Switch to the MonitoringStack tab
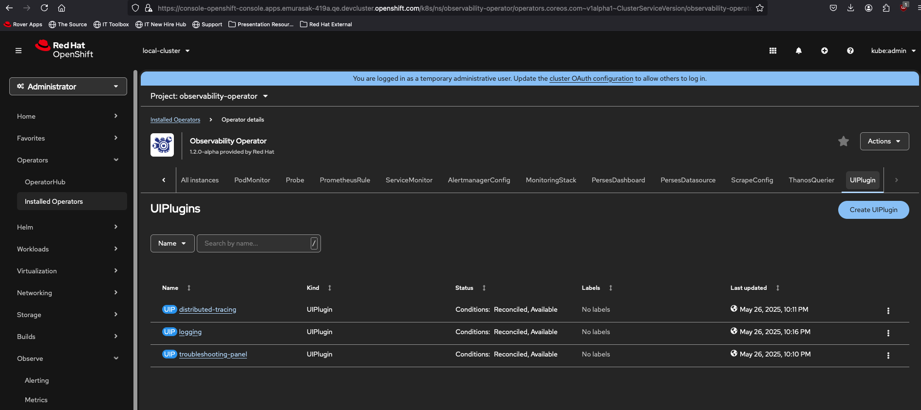The height and width of the screenshot is (410, 921). [550, 180]
